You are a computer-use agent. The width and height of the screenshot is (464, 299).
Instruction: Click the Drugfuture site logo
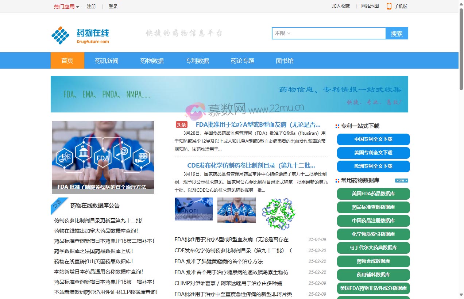point(80,35)
